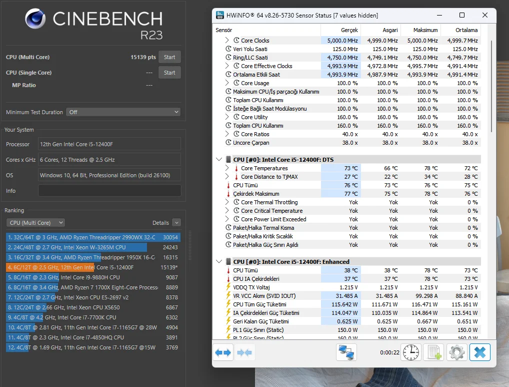The image size is (509, 387).
Task: Click the 0:00:22 elapsed time readout
Action: [389, 352]
